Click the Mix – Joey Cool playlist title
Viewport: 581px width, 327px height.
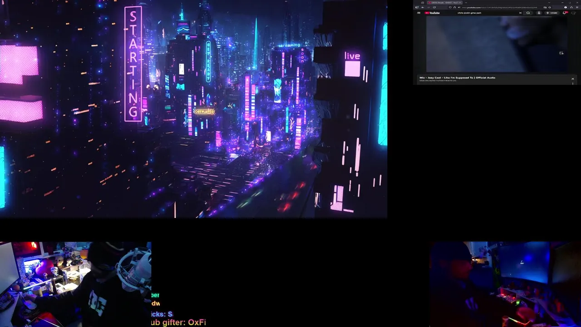coord(457,78)
